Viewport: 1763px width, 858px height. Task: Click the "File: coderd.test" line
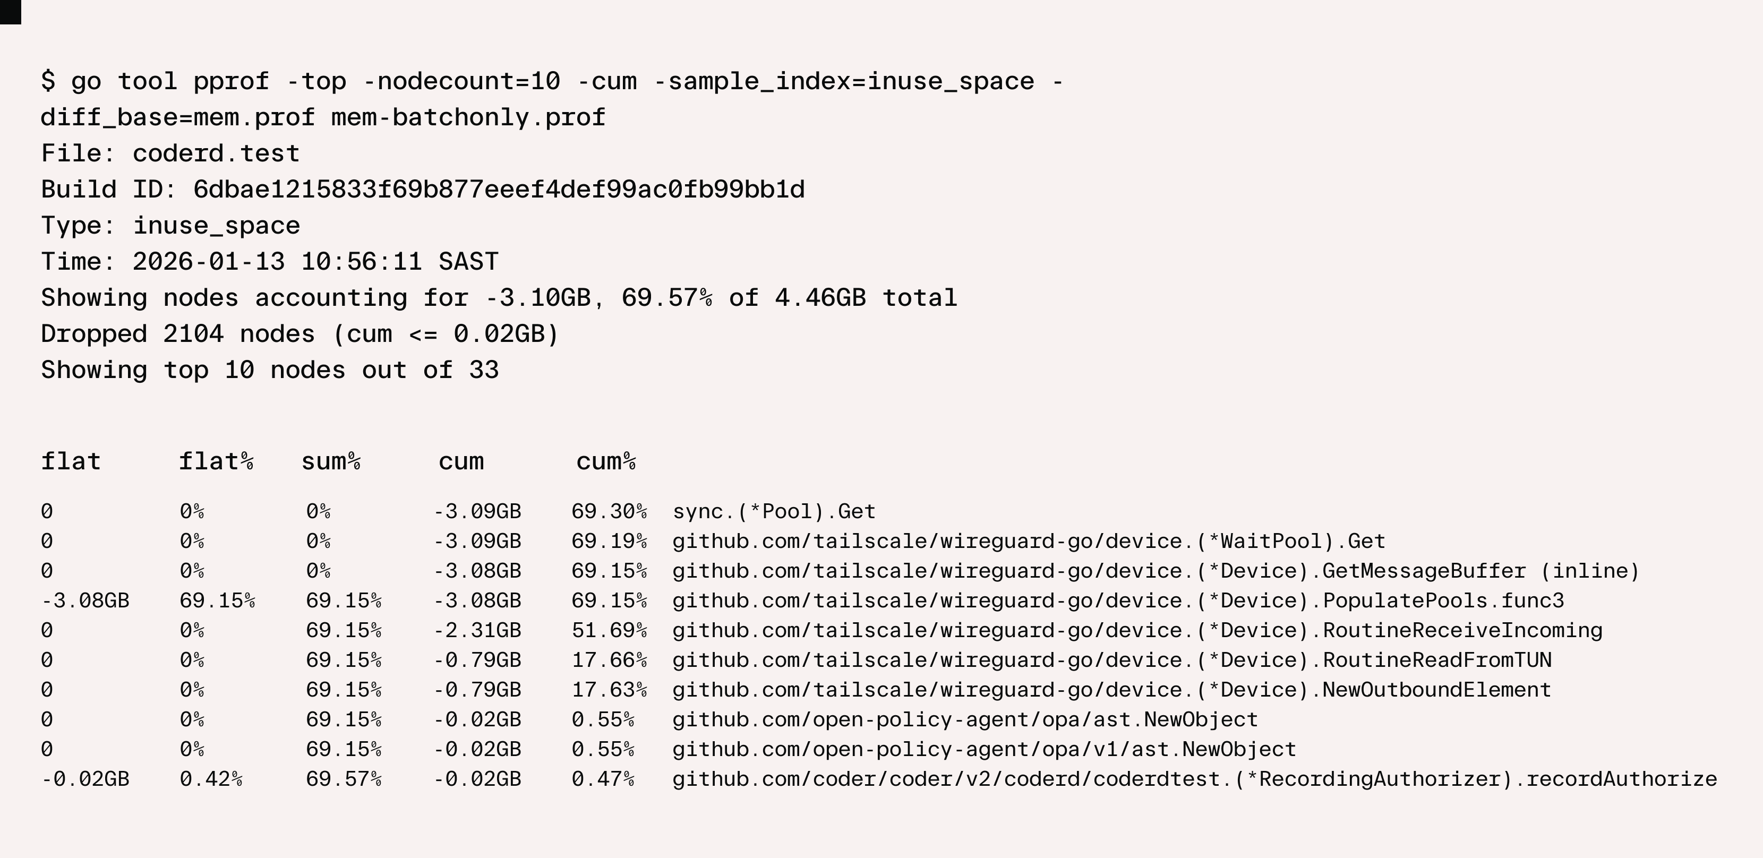coord(170,153)
